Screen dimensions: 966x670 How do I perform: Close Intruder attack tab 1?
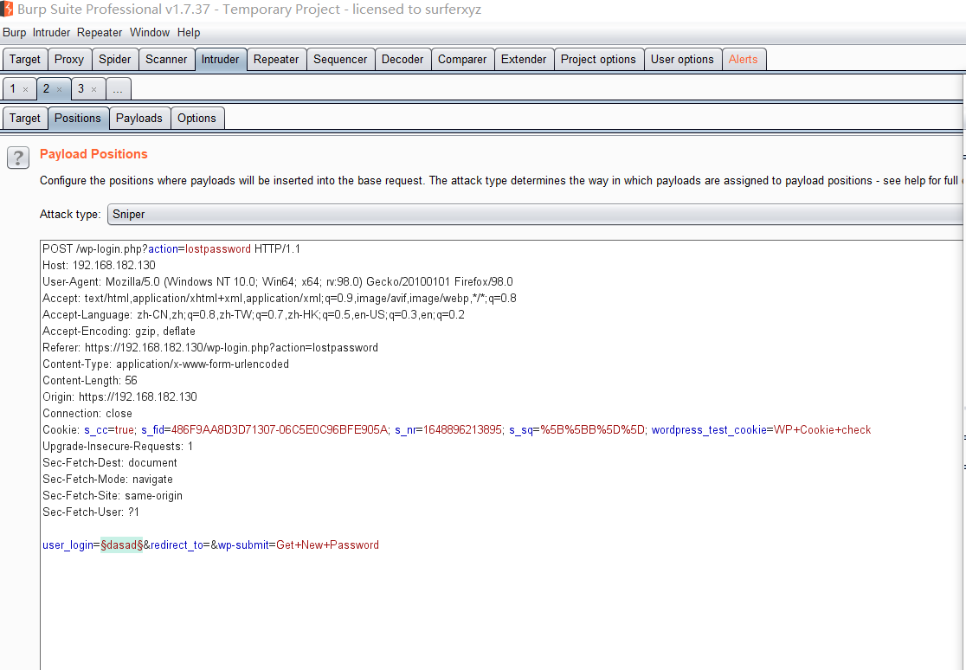(x=25, y=89)
